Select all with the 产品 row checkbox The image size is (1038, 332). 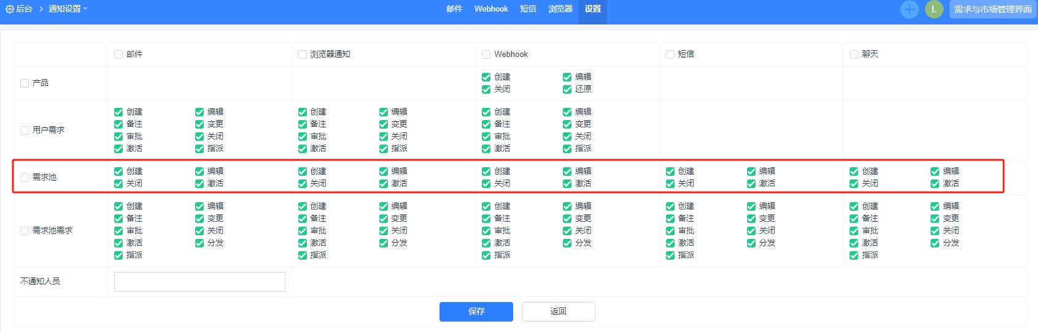pyautogui.click(x=25, y=83)
